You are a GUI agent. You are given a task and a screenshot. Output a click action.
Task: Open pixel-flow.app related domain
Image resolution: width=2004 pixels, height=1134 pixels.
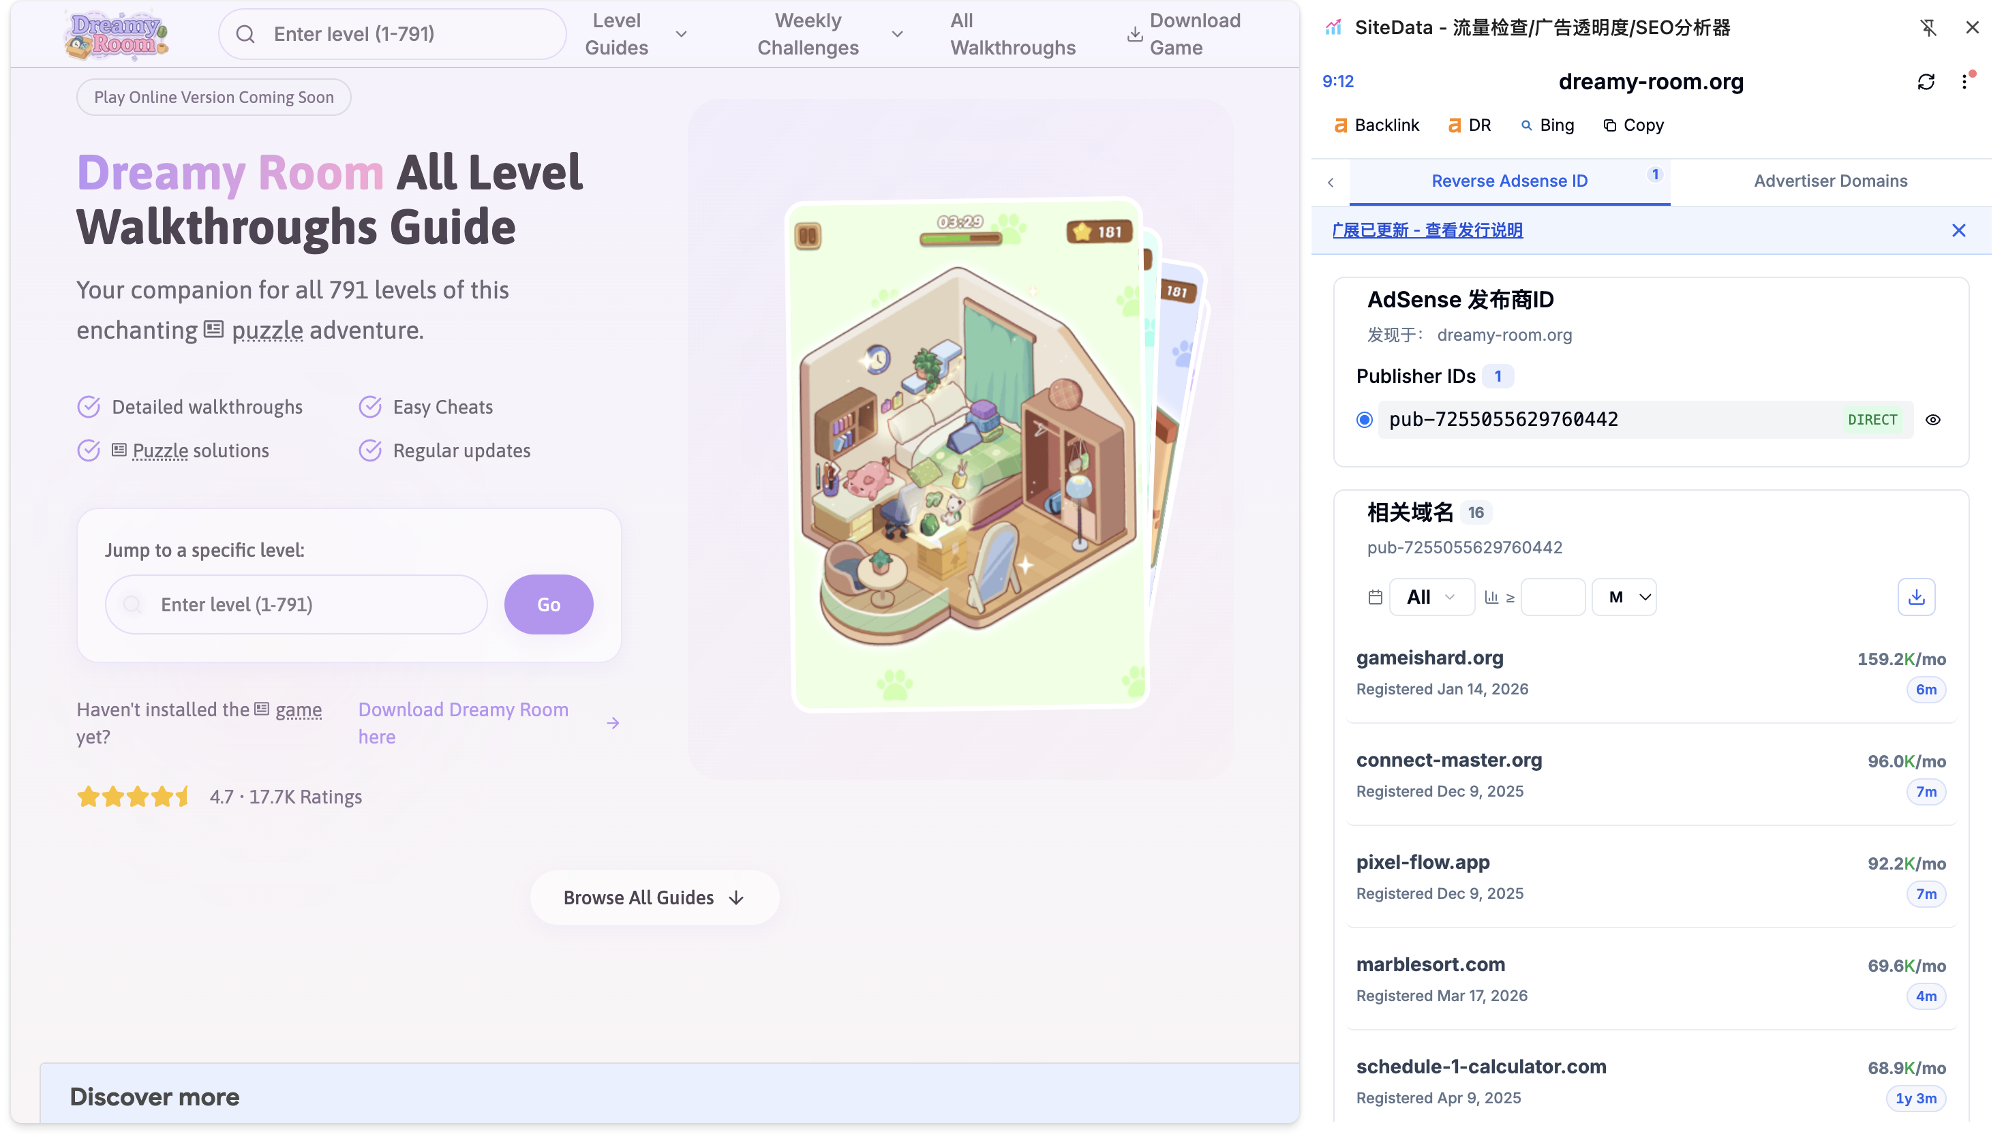(x=1422, y=863)
